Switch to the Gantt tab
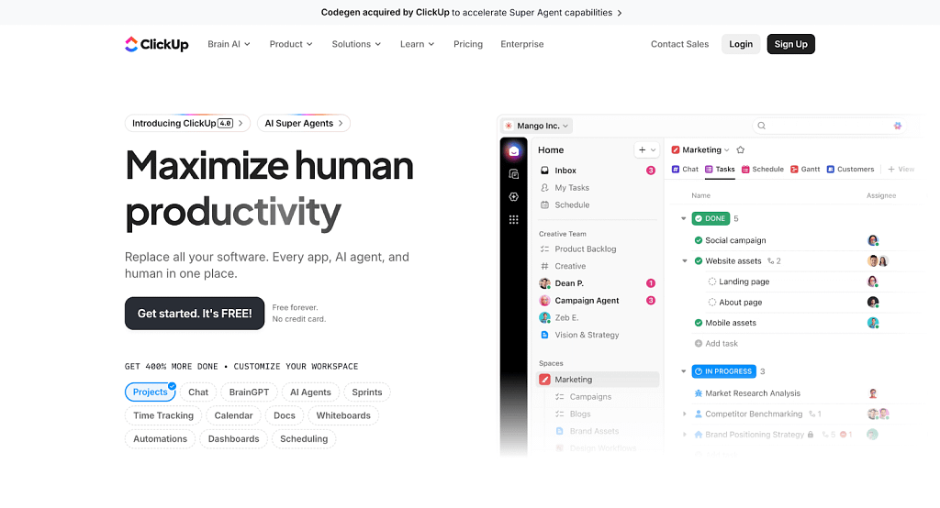The width and height of the screenshot is (940, 508). coord(805,170)
